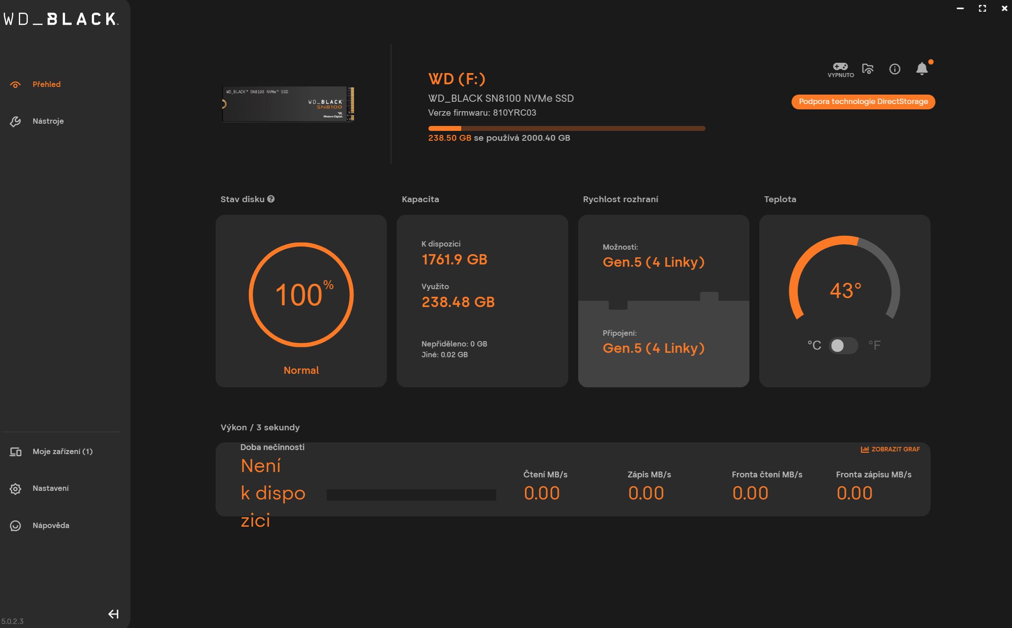Click the idle time performance bar

411,495
